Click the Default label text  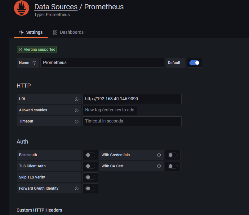pyautogui.click(x=174, y=63)
